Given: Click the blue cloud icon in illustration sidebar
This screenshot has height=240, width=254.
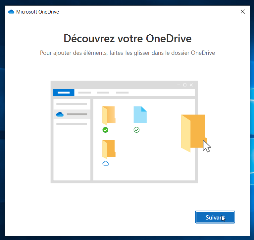Looking at the screenshot, I should point(60,114).
